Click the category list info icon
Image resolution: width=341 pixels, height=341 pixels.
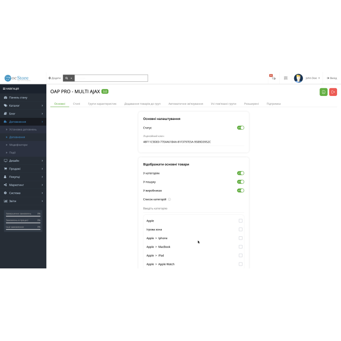170,199
